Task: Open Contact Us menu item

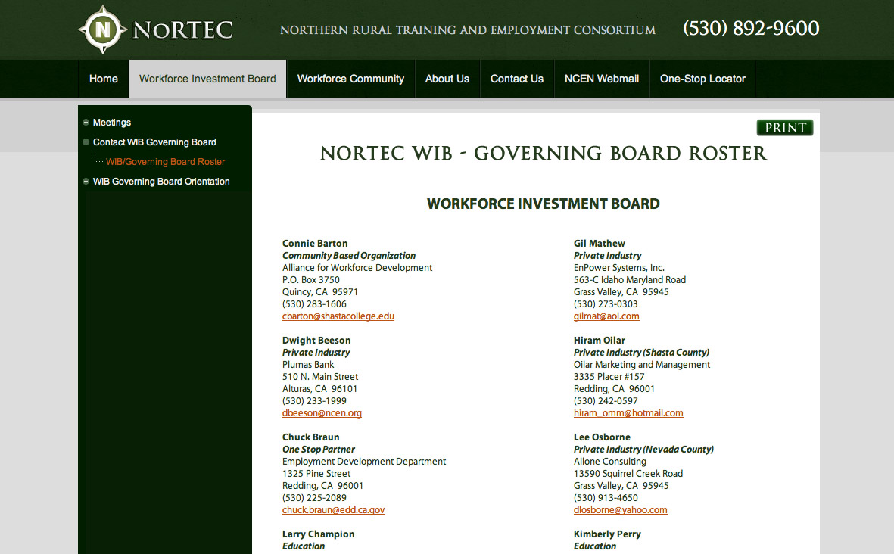Action: pyautogui.click(x=516, y=79)
